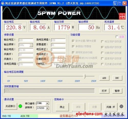Open the 串口编号 COM6 dropdown
The width and height of the screenshot is (128, 119).
(47, 103)
